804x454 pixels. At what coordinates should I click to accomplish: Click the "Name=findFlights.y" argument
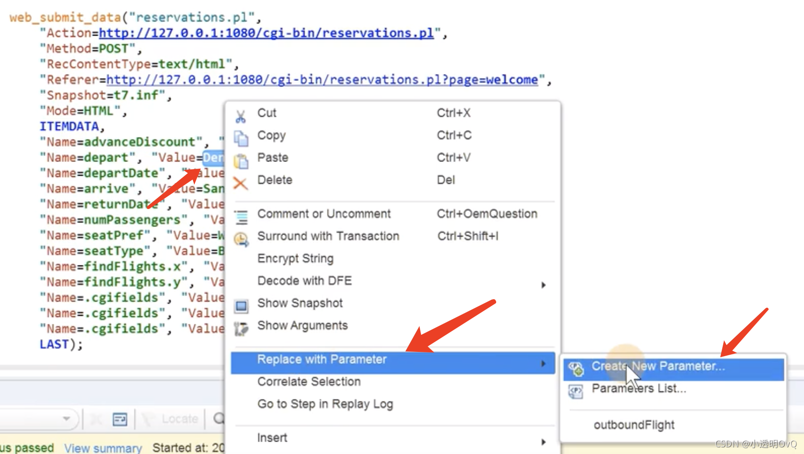coord(114,282)
